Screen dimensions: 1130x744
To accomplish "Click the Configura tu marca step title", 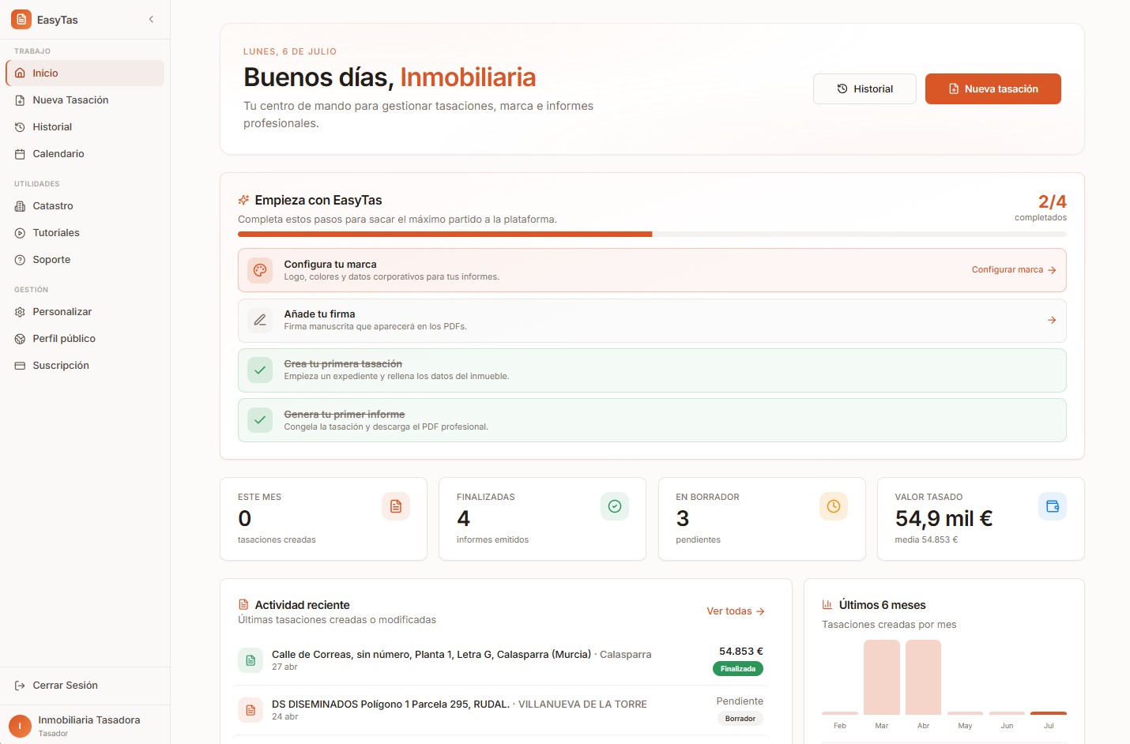I will pos(330,265).
